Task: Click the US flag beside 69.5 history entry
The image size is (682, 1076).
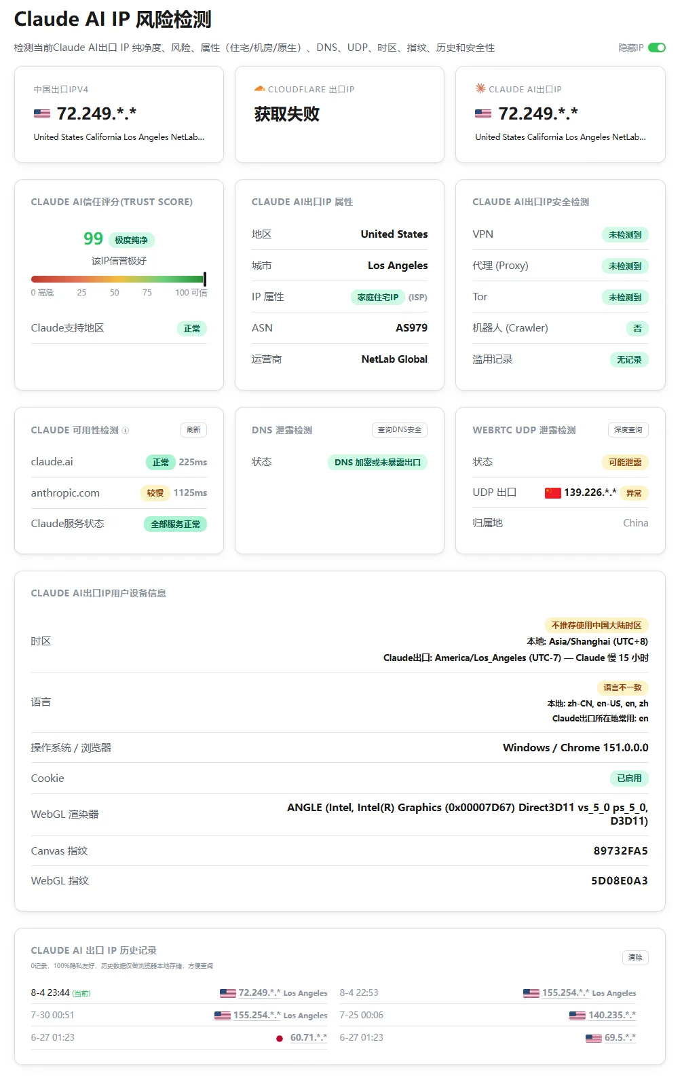Action: point(594,1038)
